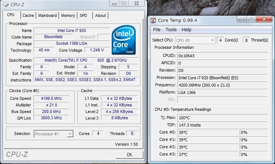The image size is (275, 164).
Task: Close the Core Temp window
Action: (x=264, y=19)
